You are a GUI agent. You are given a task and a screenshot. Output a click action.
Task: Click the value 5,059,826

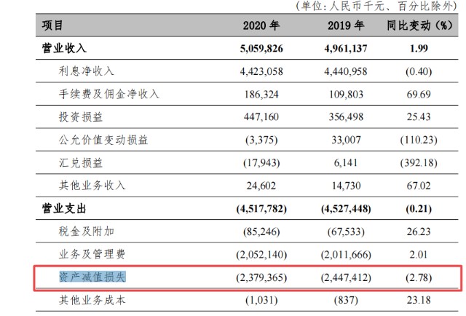[x=261, y=49]
